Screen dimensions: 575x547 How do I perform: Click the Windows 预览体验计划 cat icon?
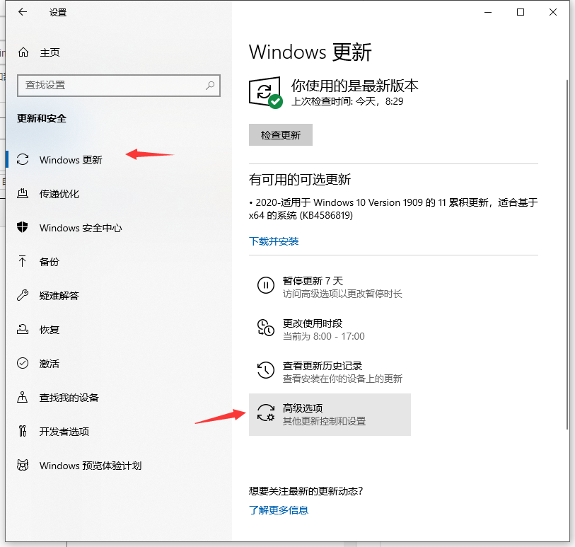(x=23, y=465)
